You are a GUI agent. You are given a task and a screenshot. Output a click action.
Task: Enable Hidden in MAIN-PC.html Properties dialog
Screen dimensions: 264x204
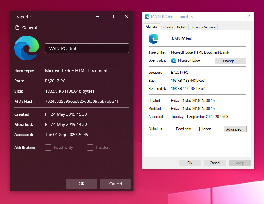[198, 129]
